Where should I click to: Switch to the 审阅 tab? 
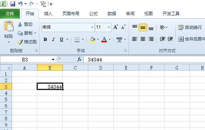130,14
